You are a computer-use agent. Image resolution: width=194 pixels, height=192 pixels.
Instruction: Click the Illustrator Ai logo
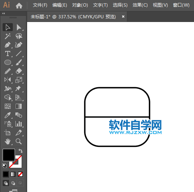[7, 5]
